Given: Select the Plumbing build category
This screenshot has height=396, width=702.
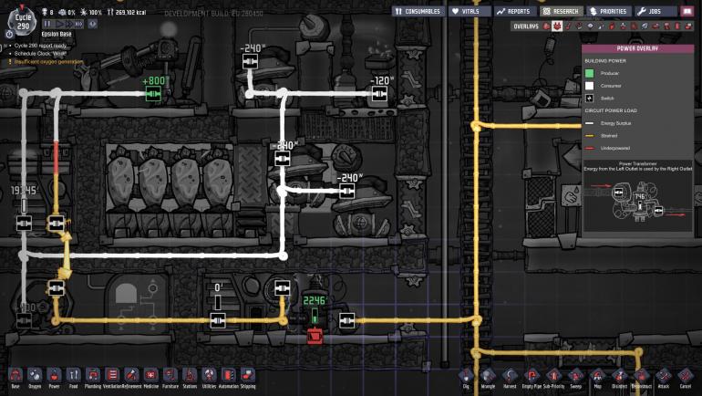Looking at the screenshot, I should [93, 374].
